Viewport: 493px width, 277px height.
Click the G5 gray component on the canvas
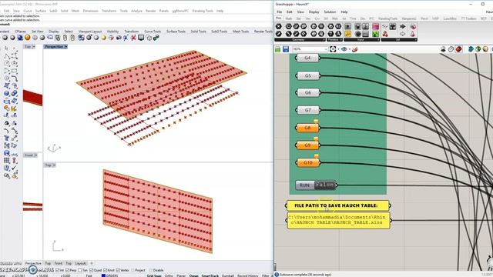(307, 75)
